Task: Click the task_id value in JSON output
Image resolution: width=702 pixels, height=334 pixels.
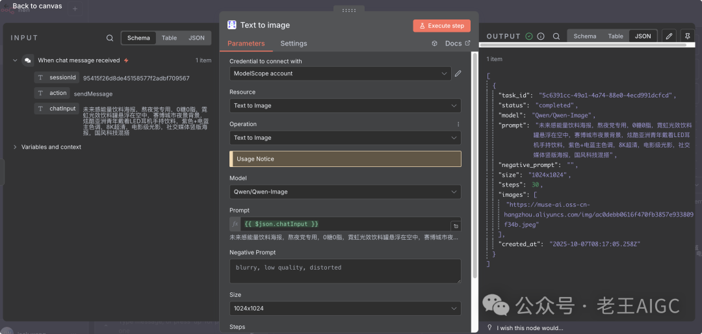Action: (606, 96)
